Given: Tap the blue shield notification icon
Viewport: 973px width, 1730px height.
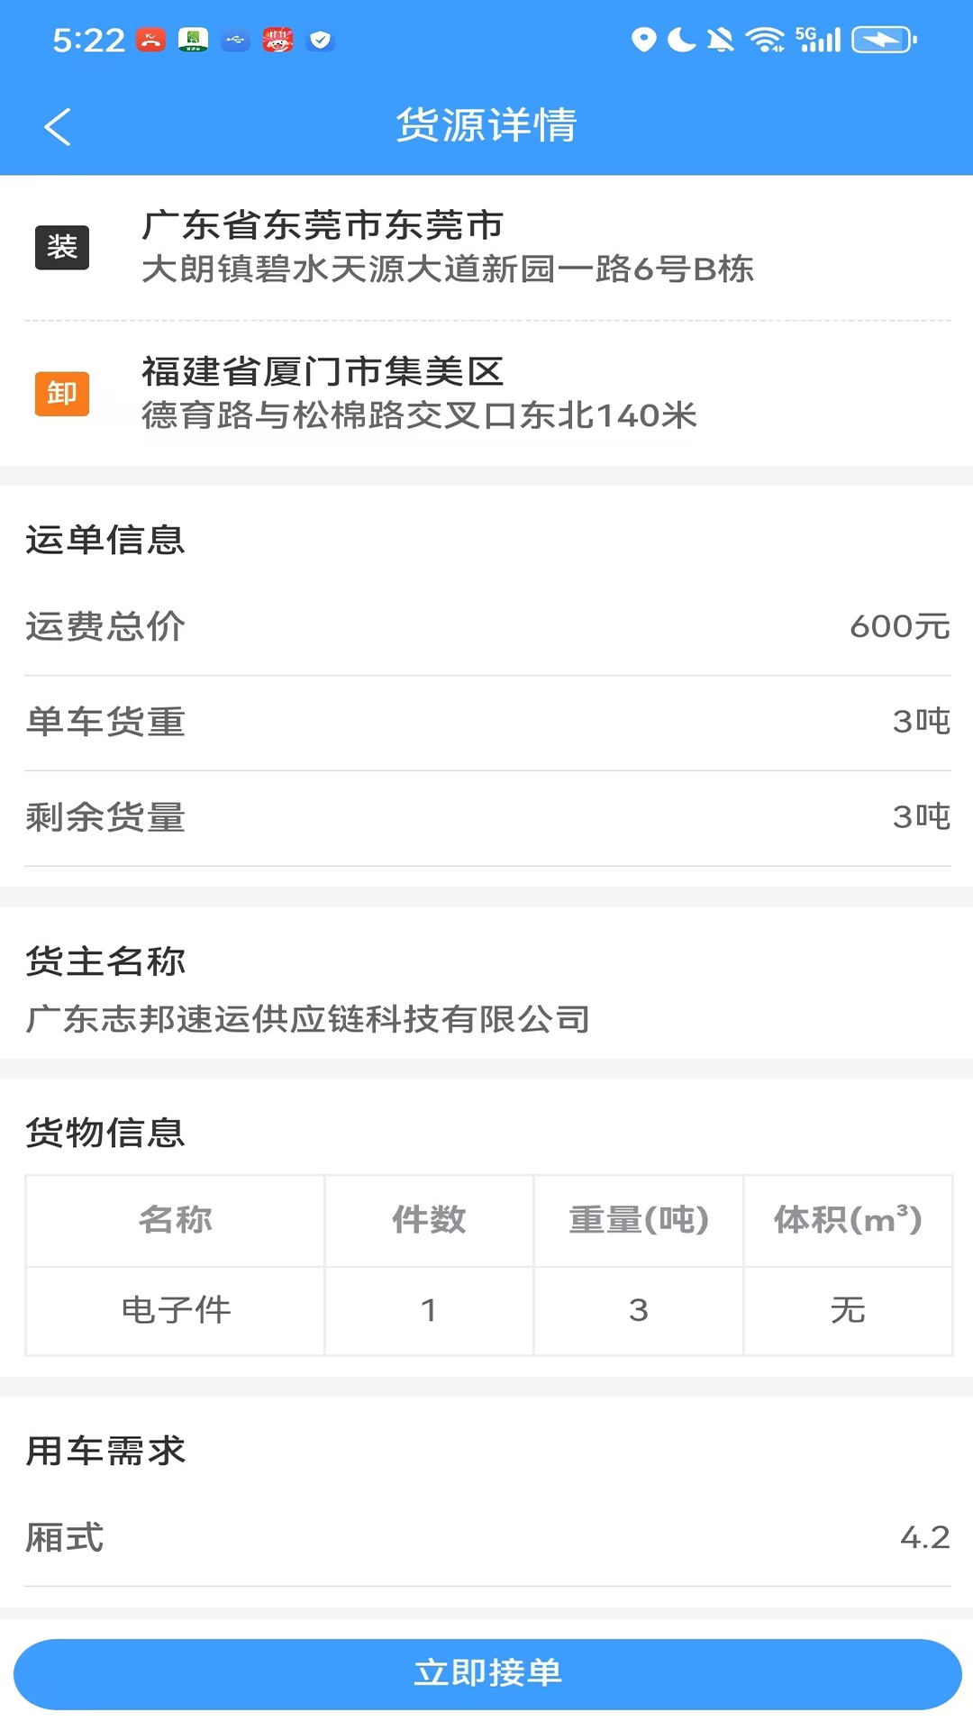Looking at the screenshot, I should [320, 40].
